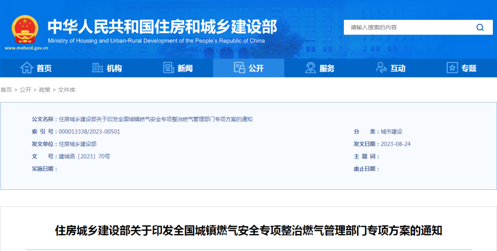This screenshot has height=251, width=497.
Task: Click the national emblem logo
Action: [25, 29]
